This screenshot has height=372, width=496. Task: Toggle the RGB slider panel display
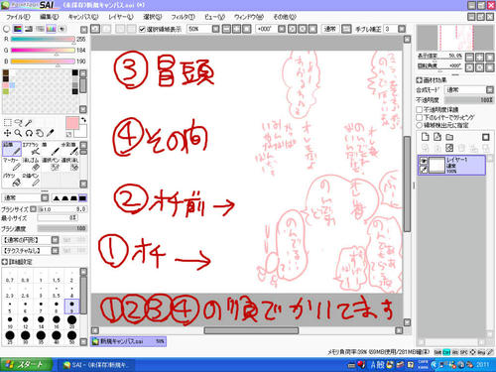point(18,29)
